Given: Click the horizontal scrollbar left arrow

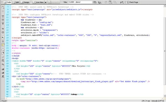Looking at the screenshot, I should [x=6, y=98].
